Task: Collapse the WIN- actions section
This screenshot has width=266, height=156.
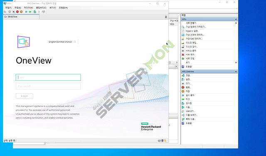Action: (236, 19)
